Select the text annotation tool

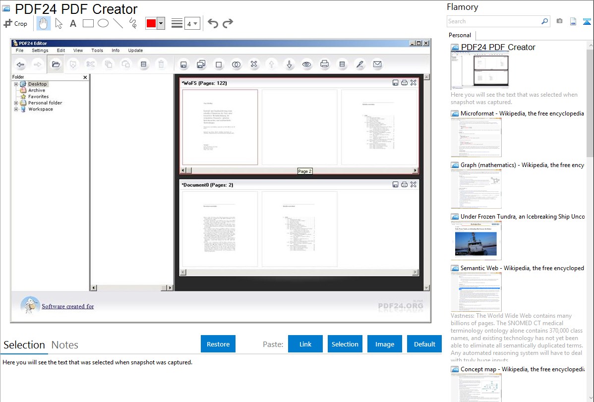click(73, 23)
